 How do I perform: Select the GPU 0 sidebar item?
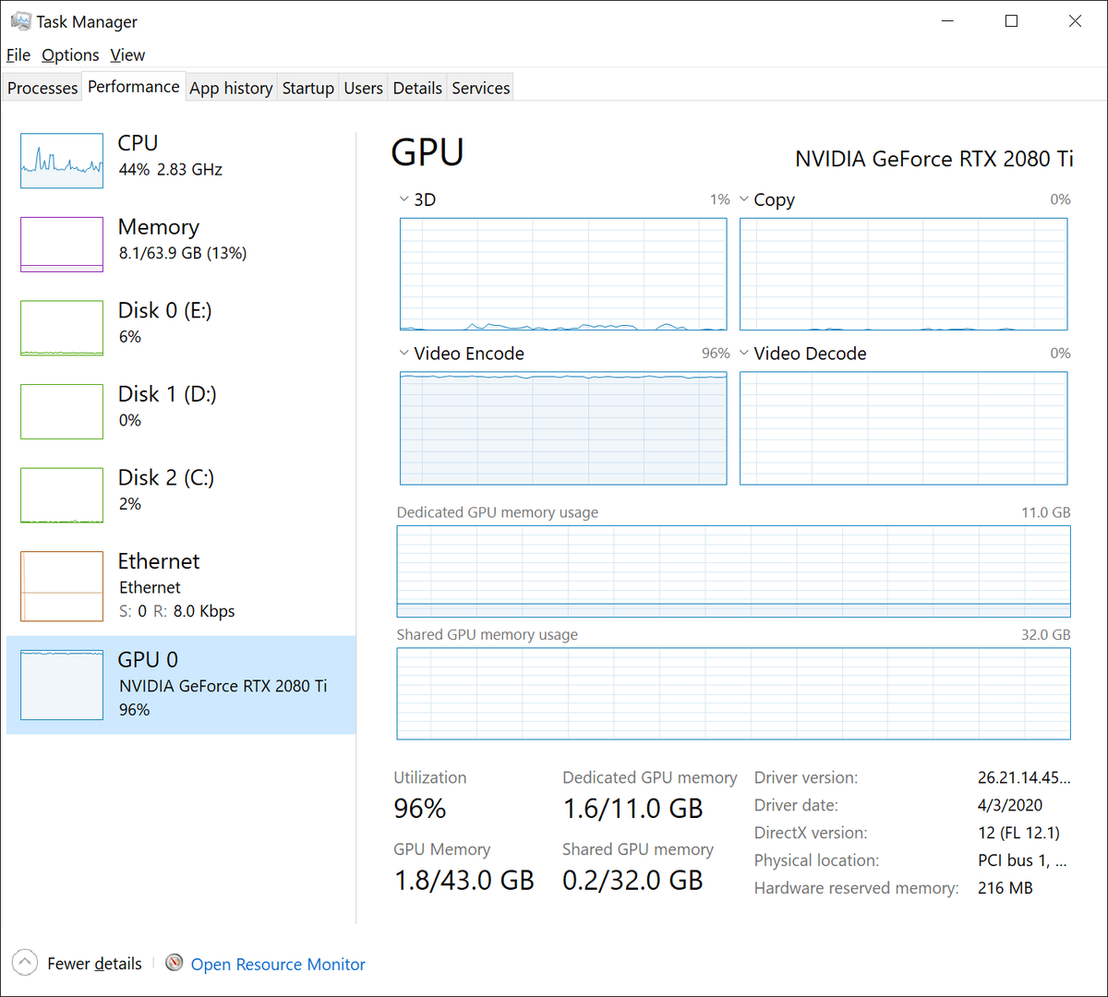[x=181, y=684]
